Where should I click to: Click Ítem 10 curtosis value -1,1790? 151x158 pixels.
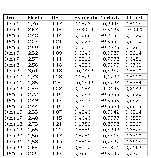tap(110, 77)
